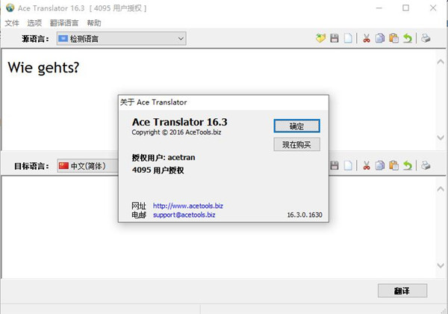Clear target pane with new page icon
This screenshot has width=448, height=314.
[348, 165]
